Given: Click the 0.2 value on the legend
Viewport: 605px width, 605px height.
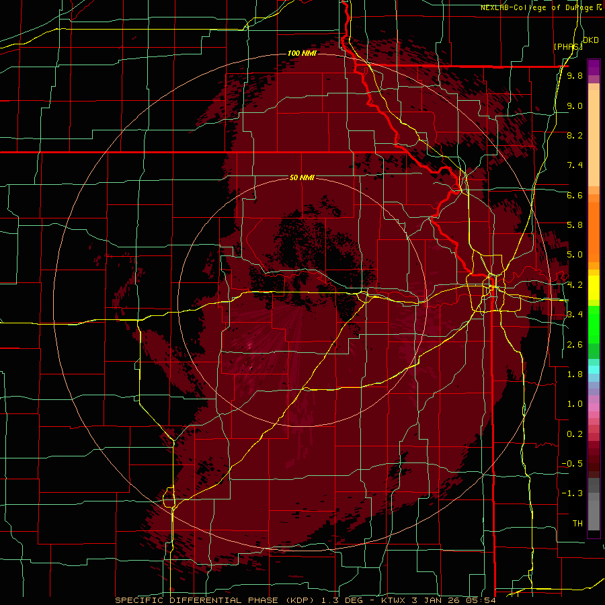Looking at the screenshot, I should coord(575,434).
